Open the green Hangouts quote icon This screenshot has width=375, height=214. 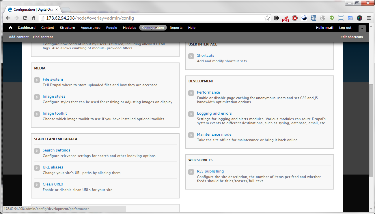332,18
